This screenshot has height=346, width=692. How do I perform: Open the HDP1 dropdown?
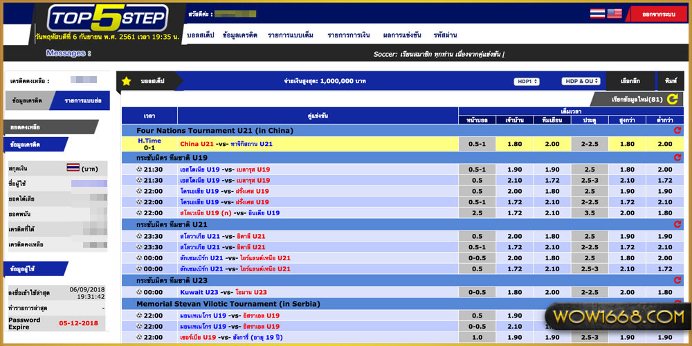coord(527,82)
